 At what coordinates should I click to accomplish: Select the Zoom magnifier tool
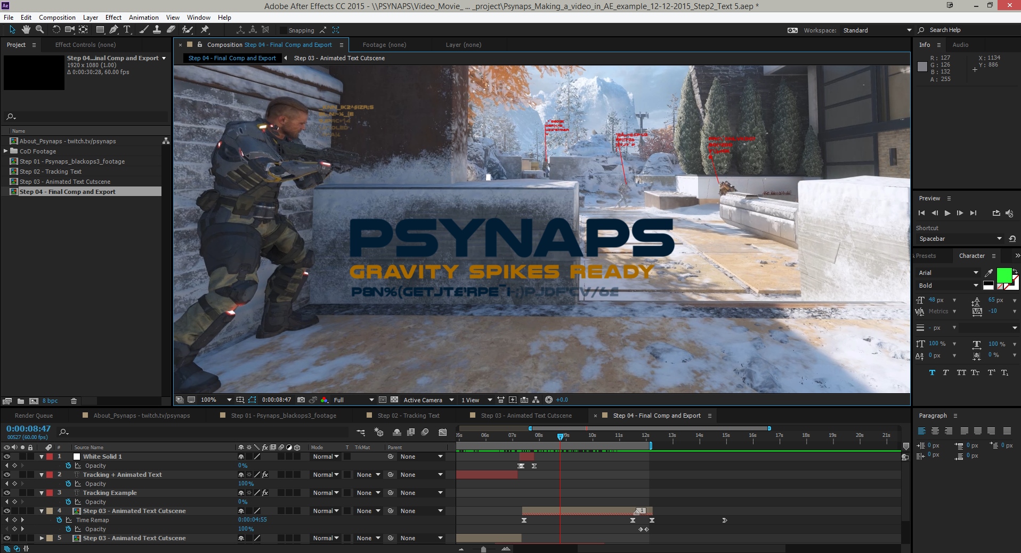coord(39,30)
